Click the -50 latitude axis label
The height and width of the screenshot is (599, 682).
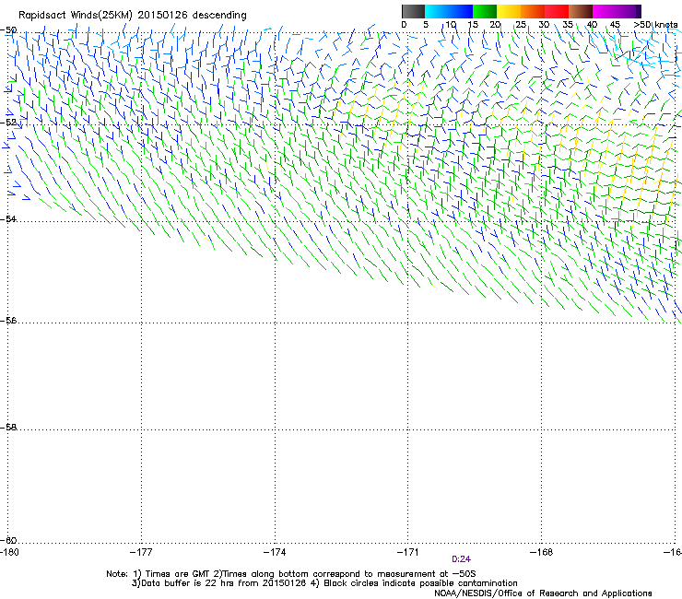tap(8, 30)
